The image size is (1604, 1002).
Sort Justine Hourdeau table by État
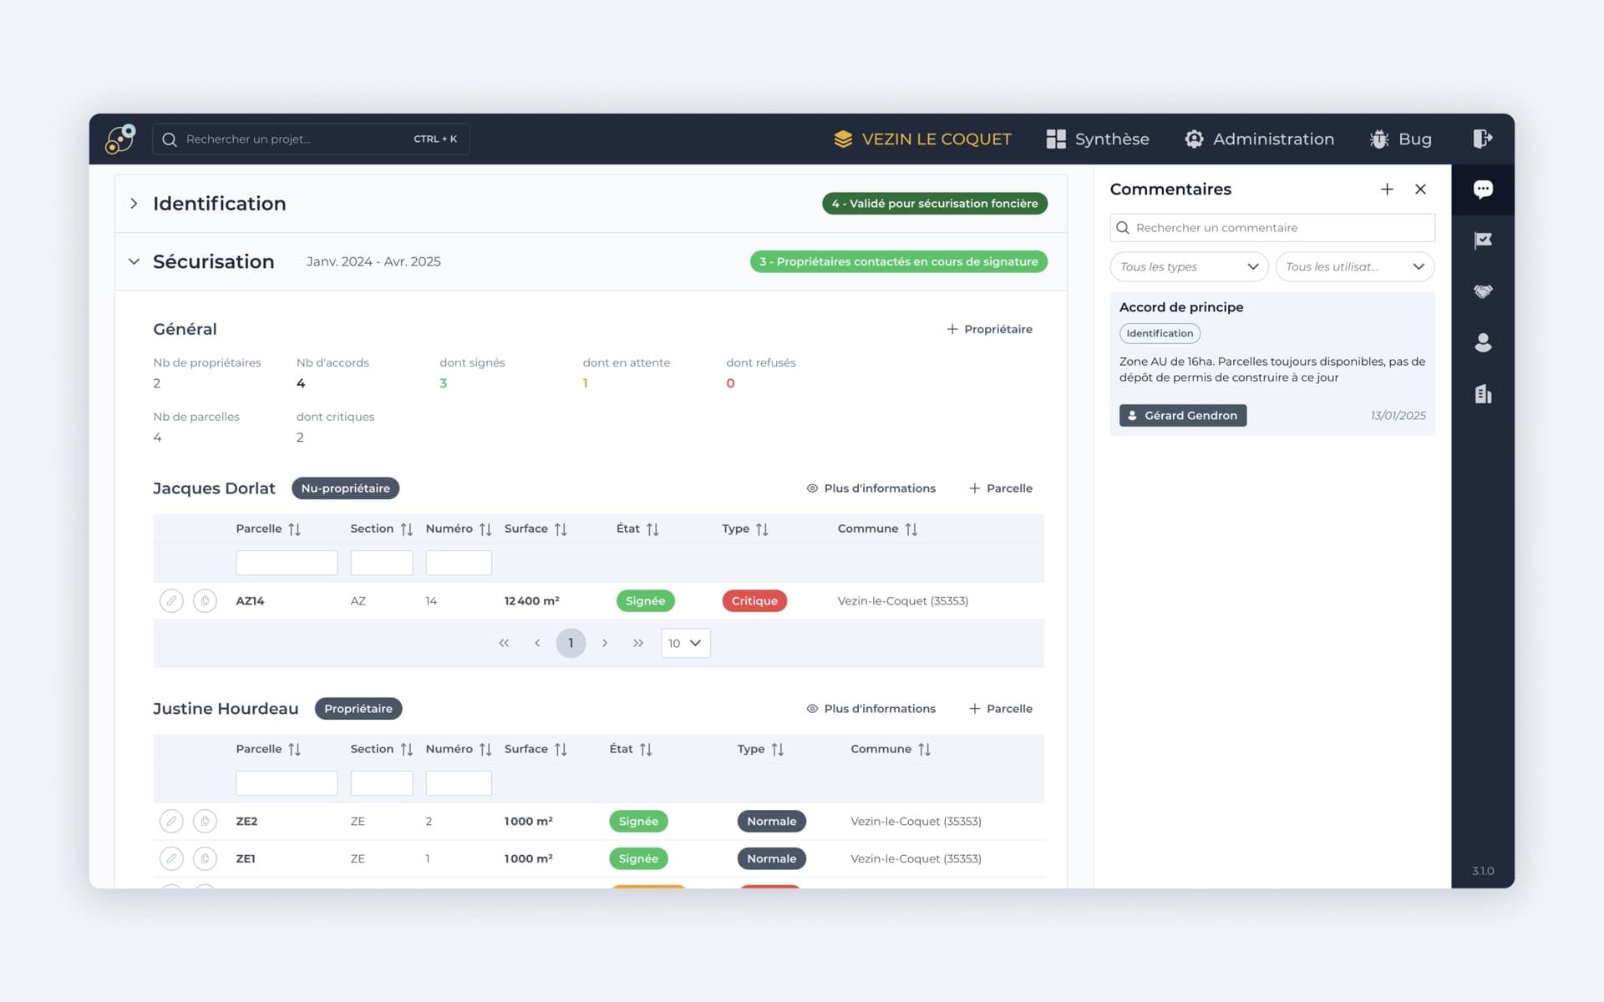pos(646,750)
